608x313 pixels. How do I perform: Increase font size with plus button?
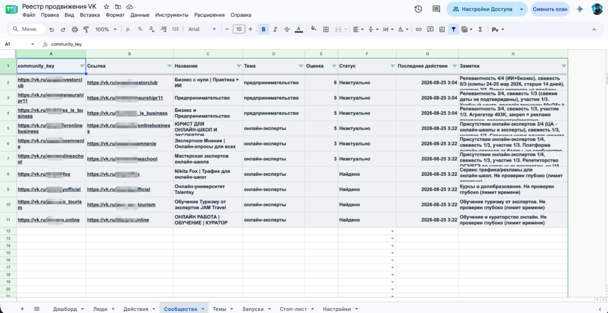(251, 29)
